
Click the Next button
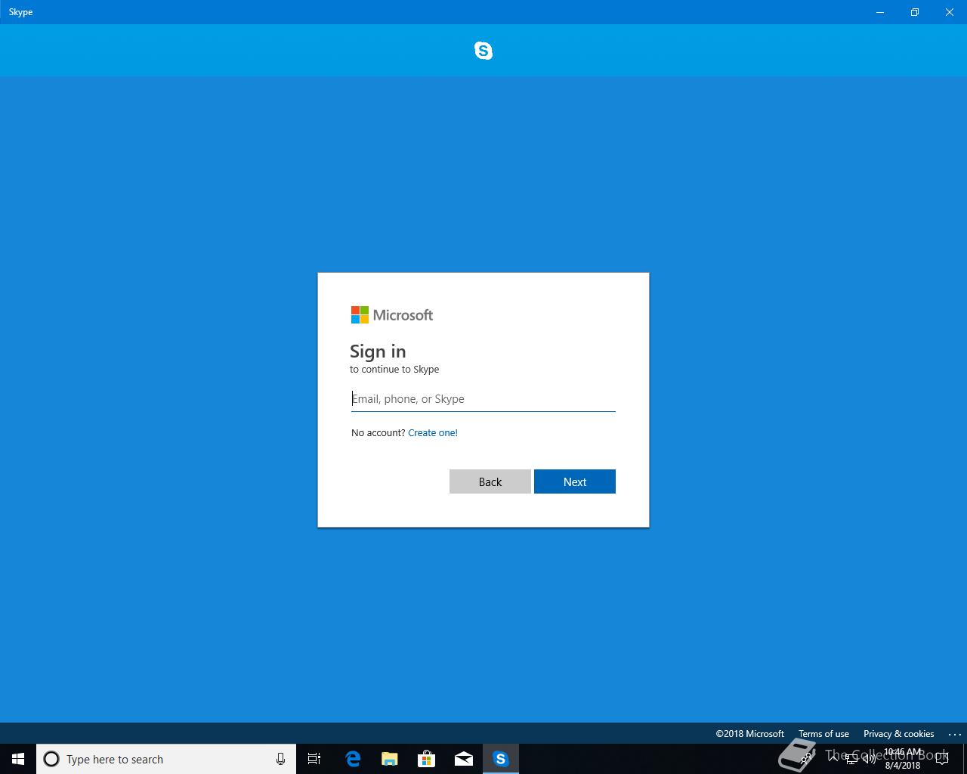click(x=575, y=481)
